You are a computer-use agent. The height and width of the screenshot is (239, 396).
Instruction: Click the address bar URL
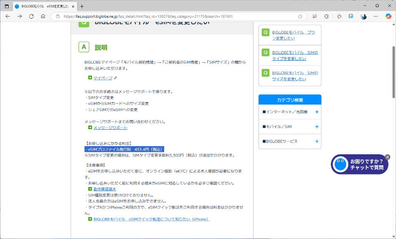coord(148,17)
